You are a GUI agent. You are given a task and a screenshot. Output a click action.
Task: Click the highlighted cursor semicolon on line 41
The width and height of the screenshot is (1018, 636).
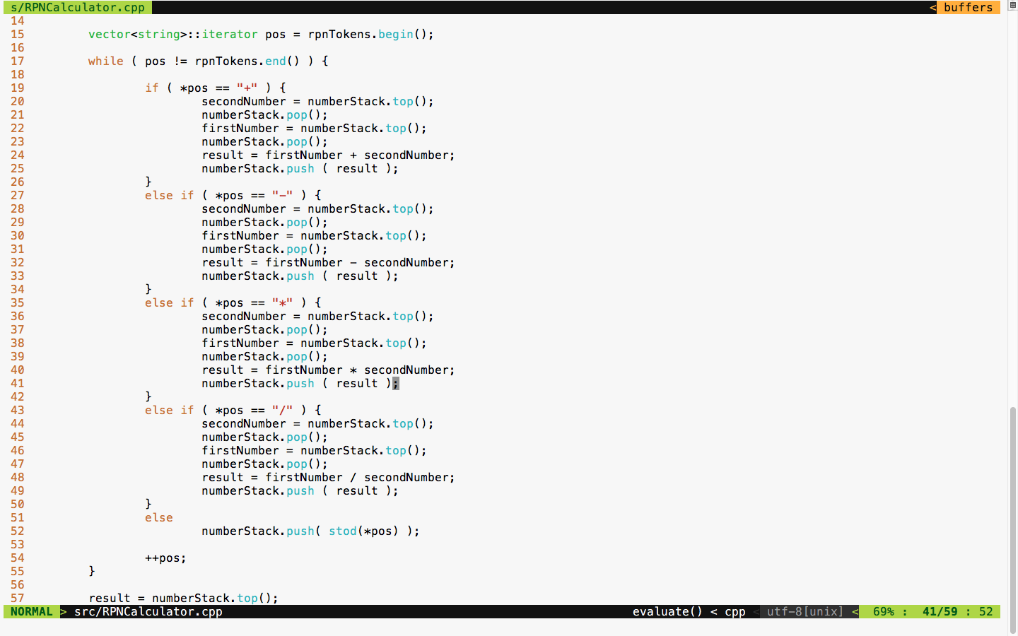pos(396,383)
